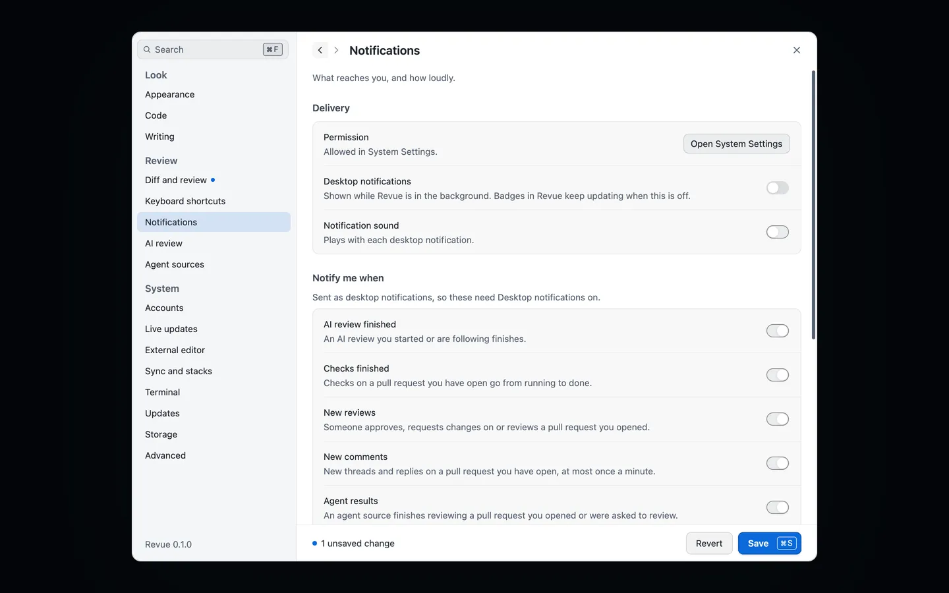Close the settings window
Screen dimensions: 949x593
[797, 50]
